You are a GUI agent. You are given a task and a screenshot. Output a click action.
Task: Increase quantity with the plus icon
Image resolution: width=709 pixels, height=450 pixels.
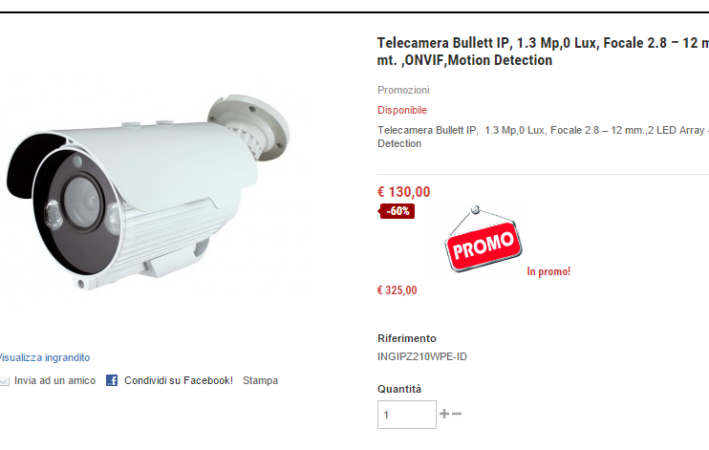pos(444,414)
